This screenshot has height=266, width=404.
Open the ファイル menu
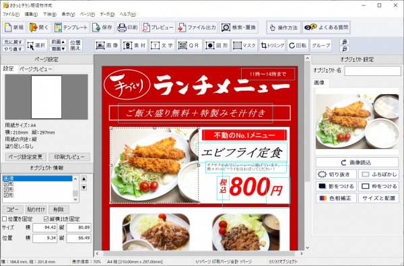tap(11, 14)
